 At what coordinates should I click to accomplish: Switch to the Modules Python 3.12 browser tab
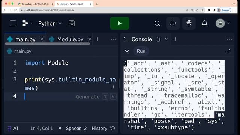click(35, 4)
